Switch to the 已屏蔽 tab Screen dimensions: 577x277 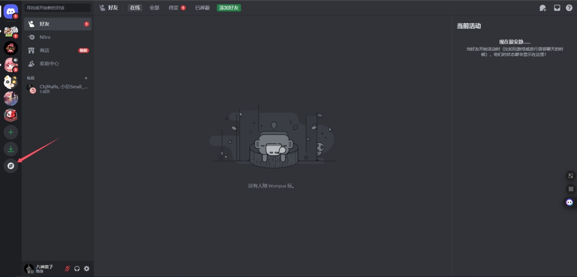pos(202,8)
